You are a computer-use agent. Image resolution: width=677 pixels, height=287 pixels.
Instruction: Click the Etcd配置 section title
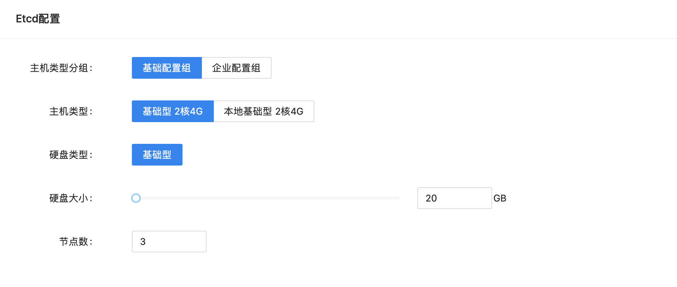[37, 19]
